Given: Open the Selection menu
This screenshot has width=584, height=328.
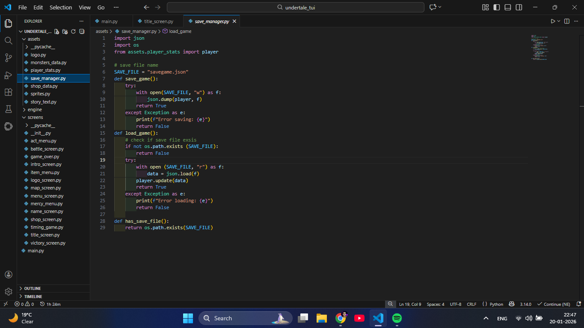Looking at the screenshot, I should 61,7.
